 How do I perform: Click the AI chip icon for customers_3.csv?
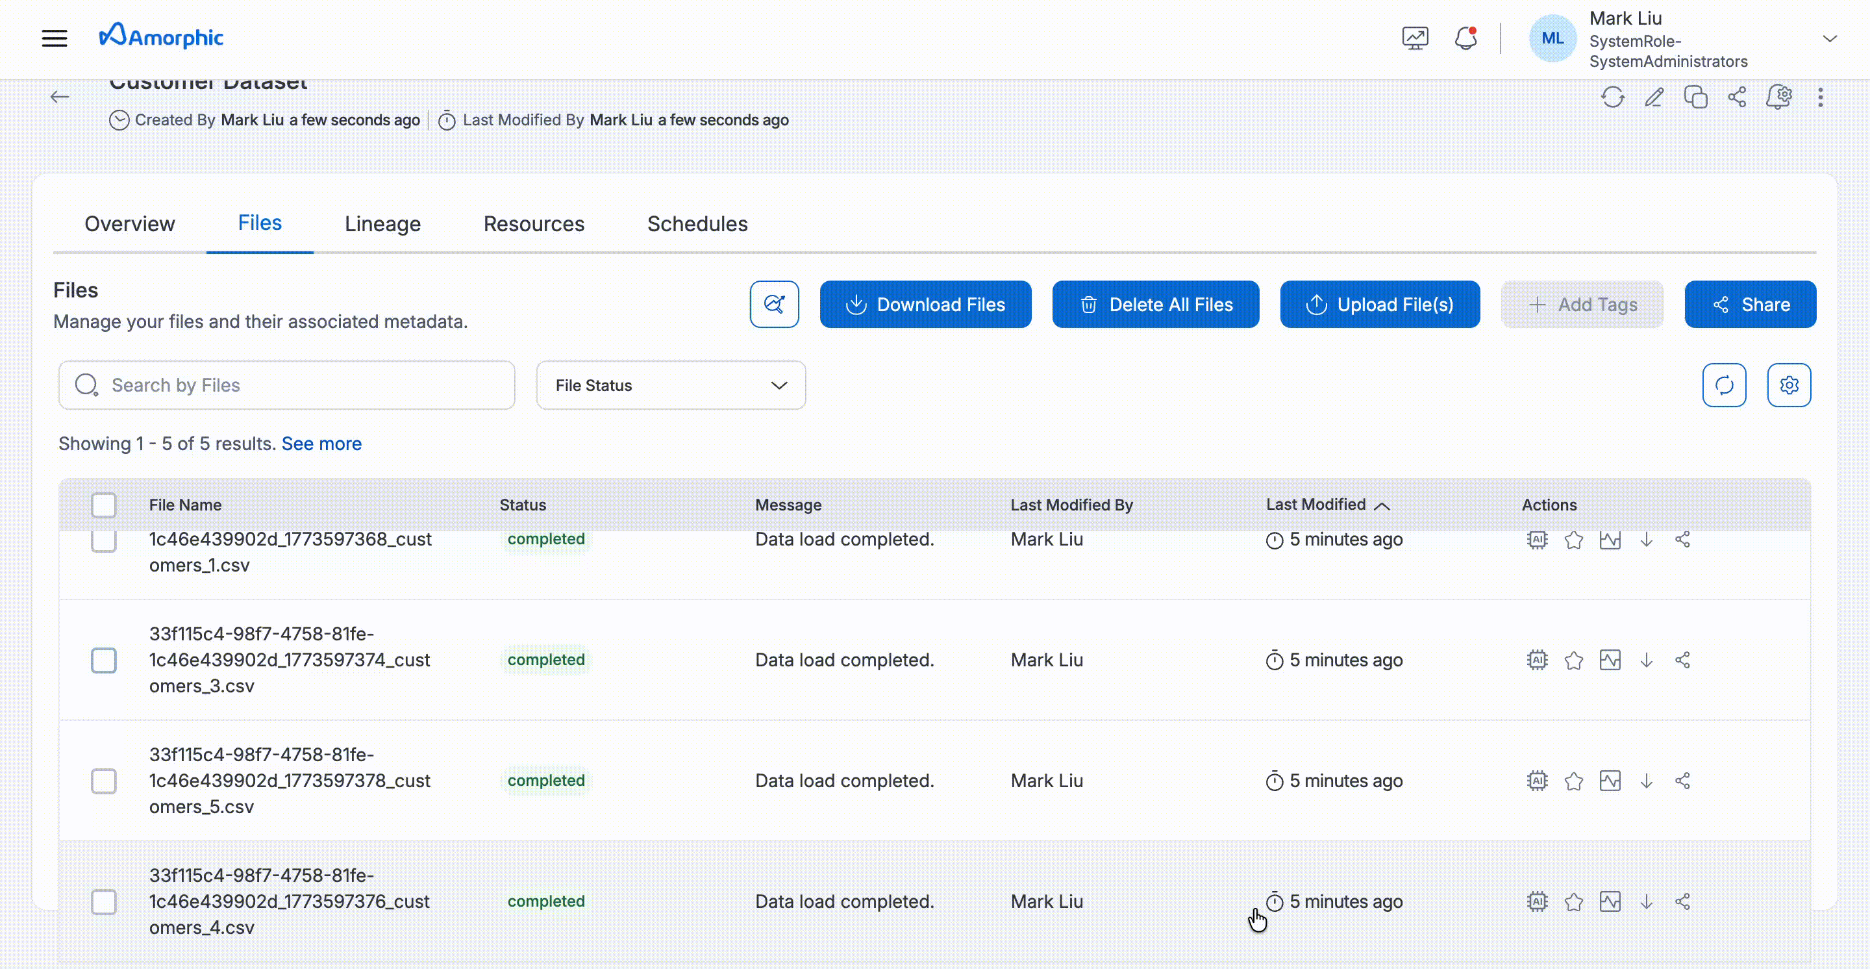pos(1537,660)
